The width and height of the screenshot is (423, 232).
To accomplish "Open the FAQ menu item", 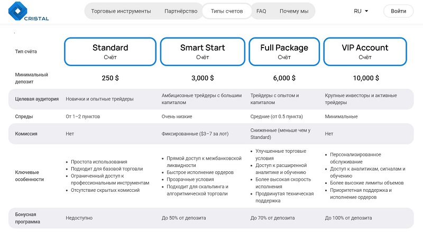I will 261,11.
